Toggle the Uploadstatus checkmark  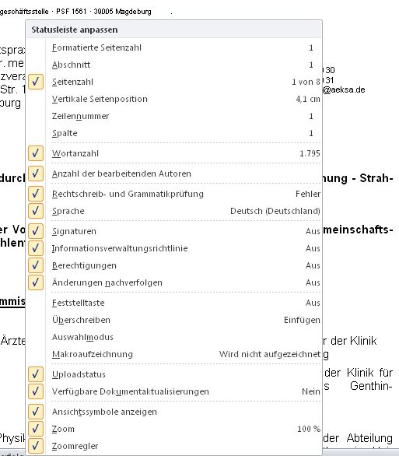pyautogui.click(x=36, y=374)
